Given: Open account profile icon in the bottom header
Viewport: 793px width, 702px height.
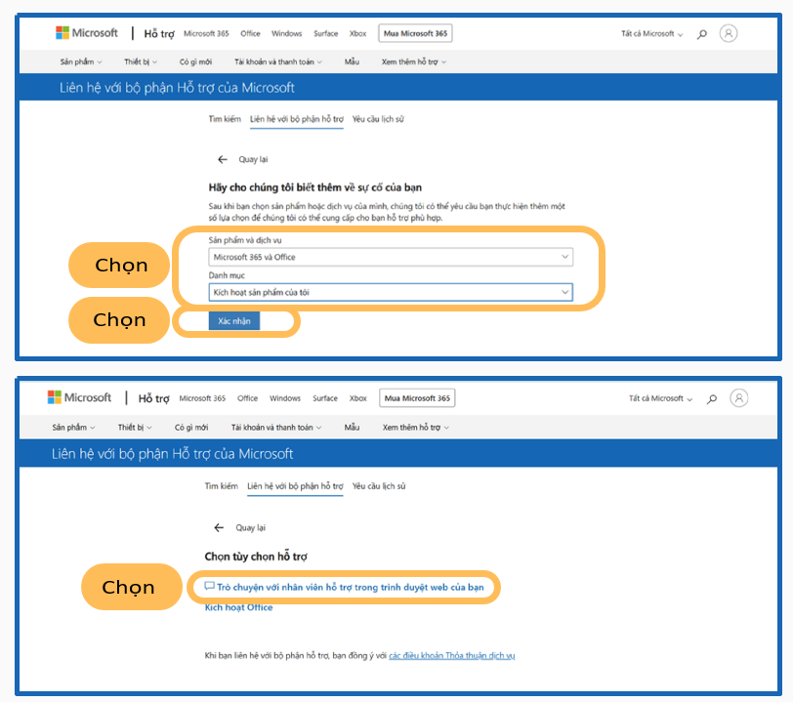Looking at the screenshot, I should pyautogui.click(x=738, y=398).
